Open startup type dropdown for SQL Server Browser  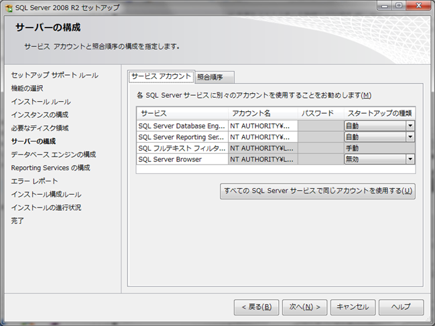[410, 159]
